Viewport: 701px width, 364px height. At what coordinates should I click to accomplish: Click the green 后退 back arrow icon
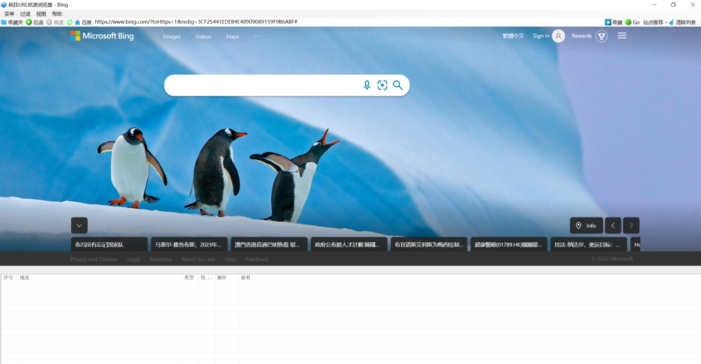point(29,22)
